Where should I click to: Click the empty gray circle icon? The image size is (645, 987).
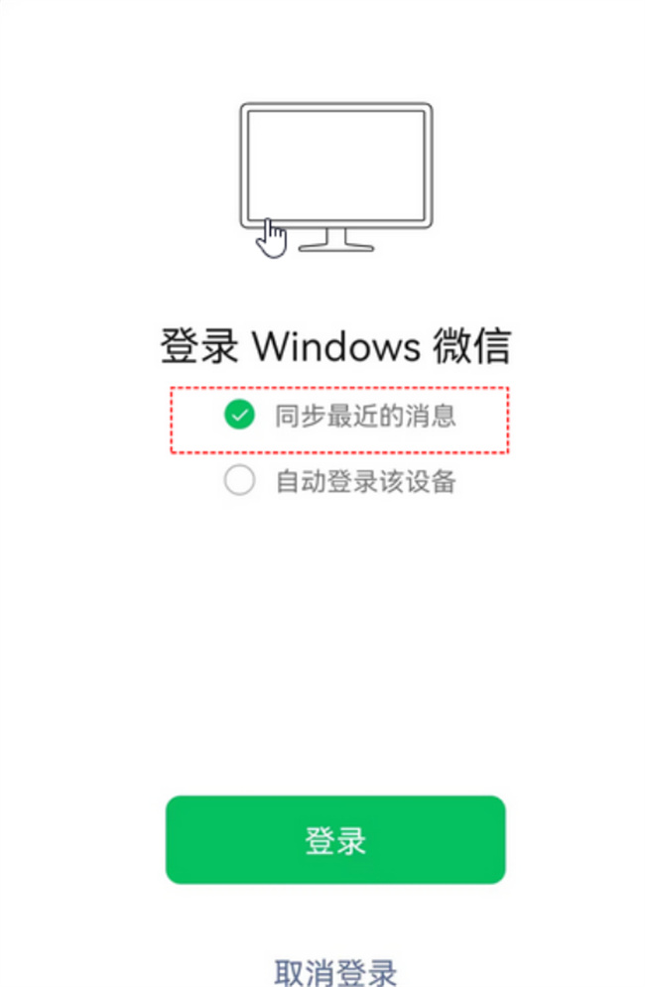pyautogui.click(x=239, y=480)
